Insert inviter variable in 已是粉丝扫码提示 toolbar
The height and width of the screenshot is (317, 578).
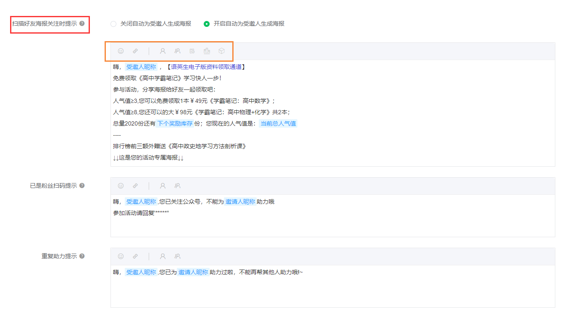pos(178,186)
